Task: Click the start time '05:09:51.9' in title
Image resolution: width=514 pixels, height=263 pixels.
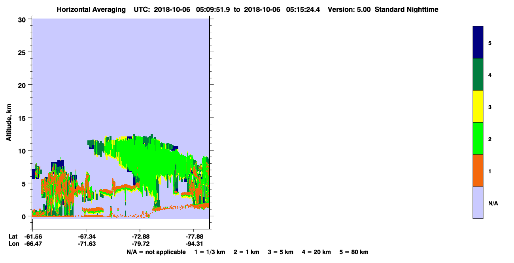Action: point(212,9)
